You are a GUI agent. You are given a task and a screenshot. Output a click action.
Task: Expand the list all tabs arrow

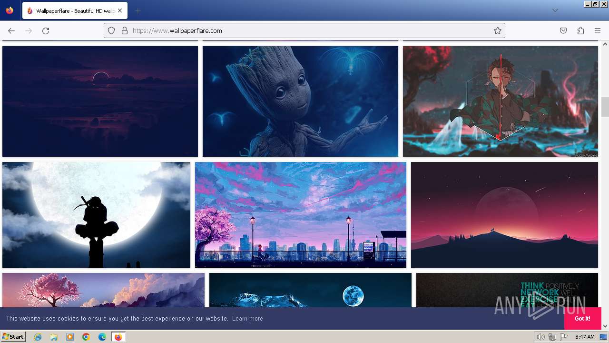coord(555,10)
